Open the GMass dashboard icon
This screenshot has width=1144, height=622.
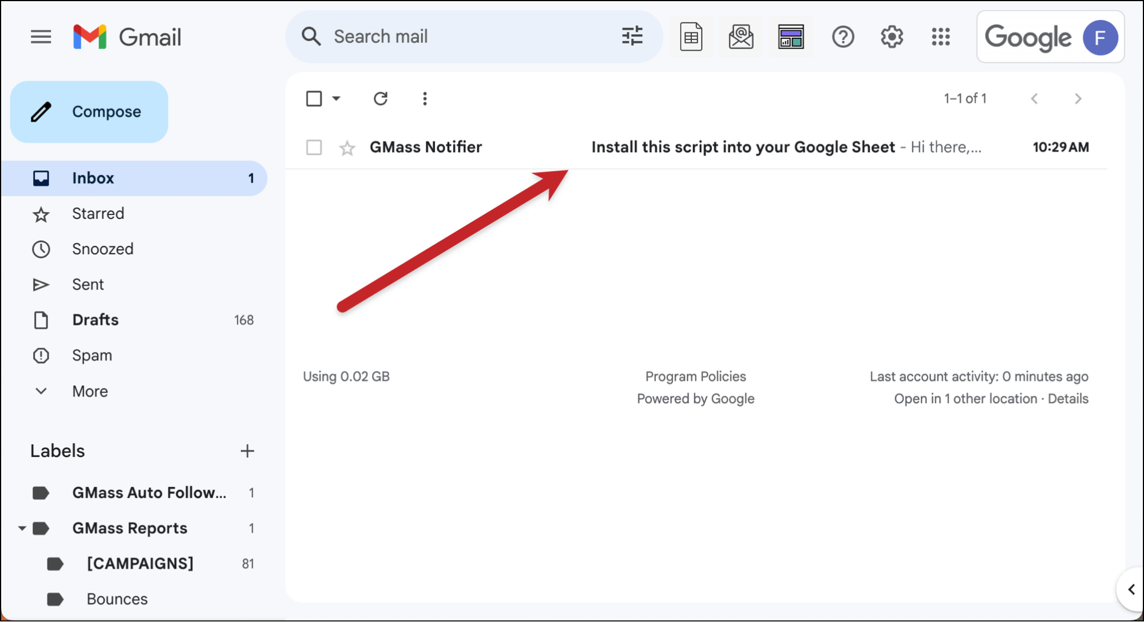tap(791, 37)
